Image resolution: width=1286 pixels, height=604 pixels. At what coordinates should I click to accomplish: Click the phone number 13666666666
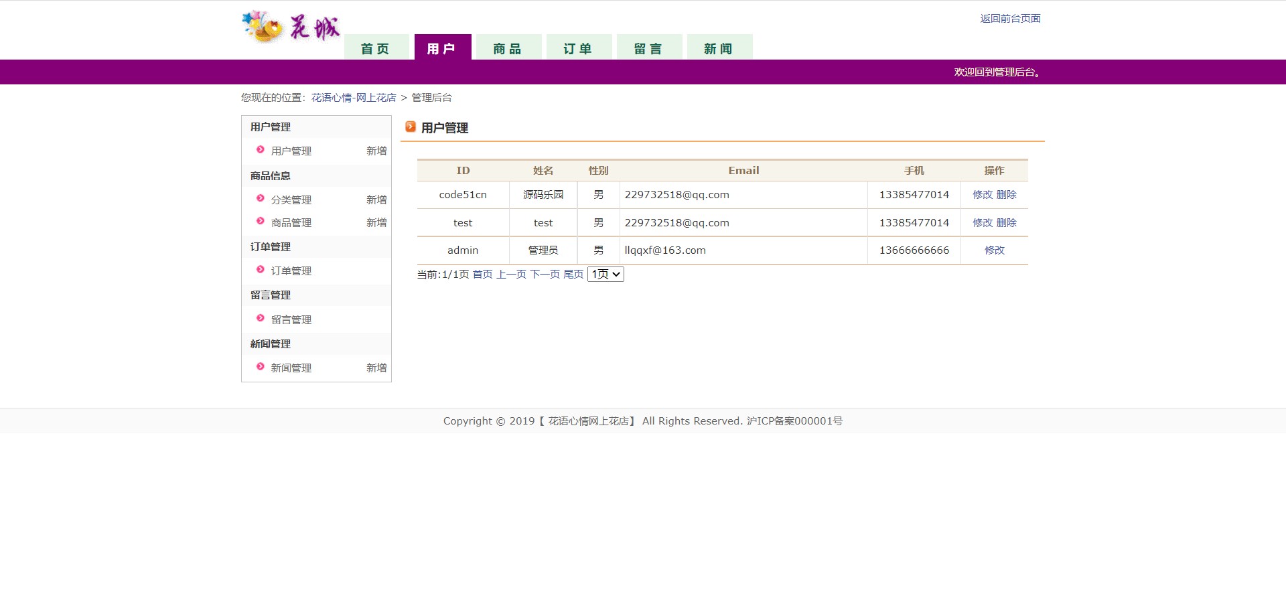(914, 250)
